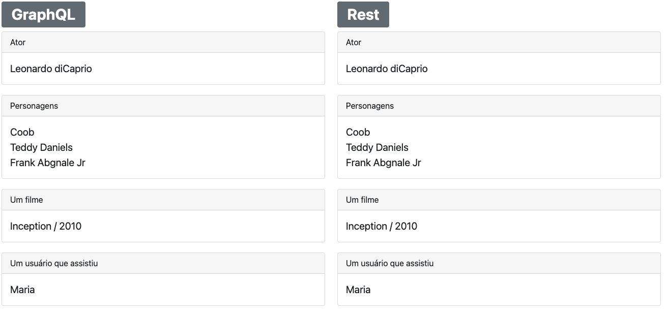669x316 pixels.
Task: Click Inception / 2010 in Rest column
Action: (382, 226)
